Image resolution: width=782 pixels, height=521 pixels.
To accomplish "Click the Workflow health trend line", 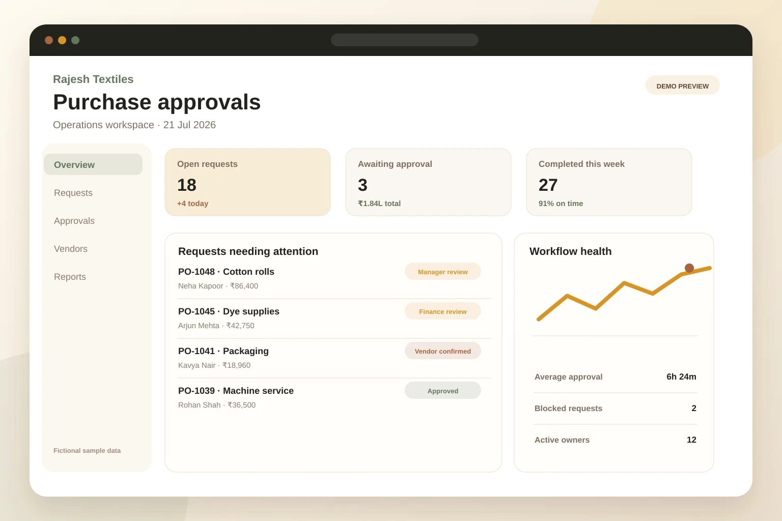I will (x=624, y=284).
